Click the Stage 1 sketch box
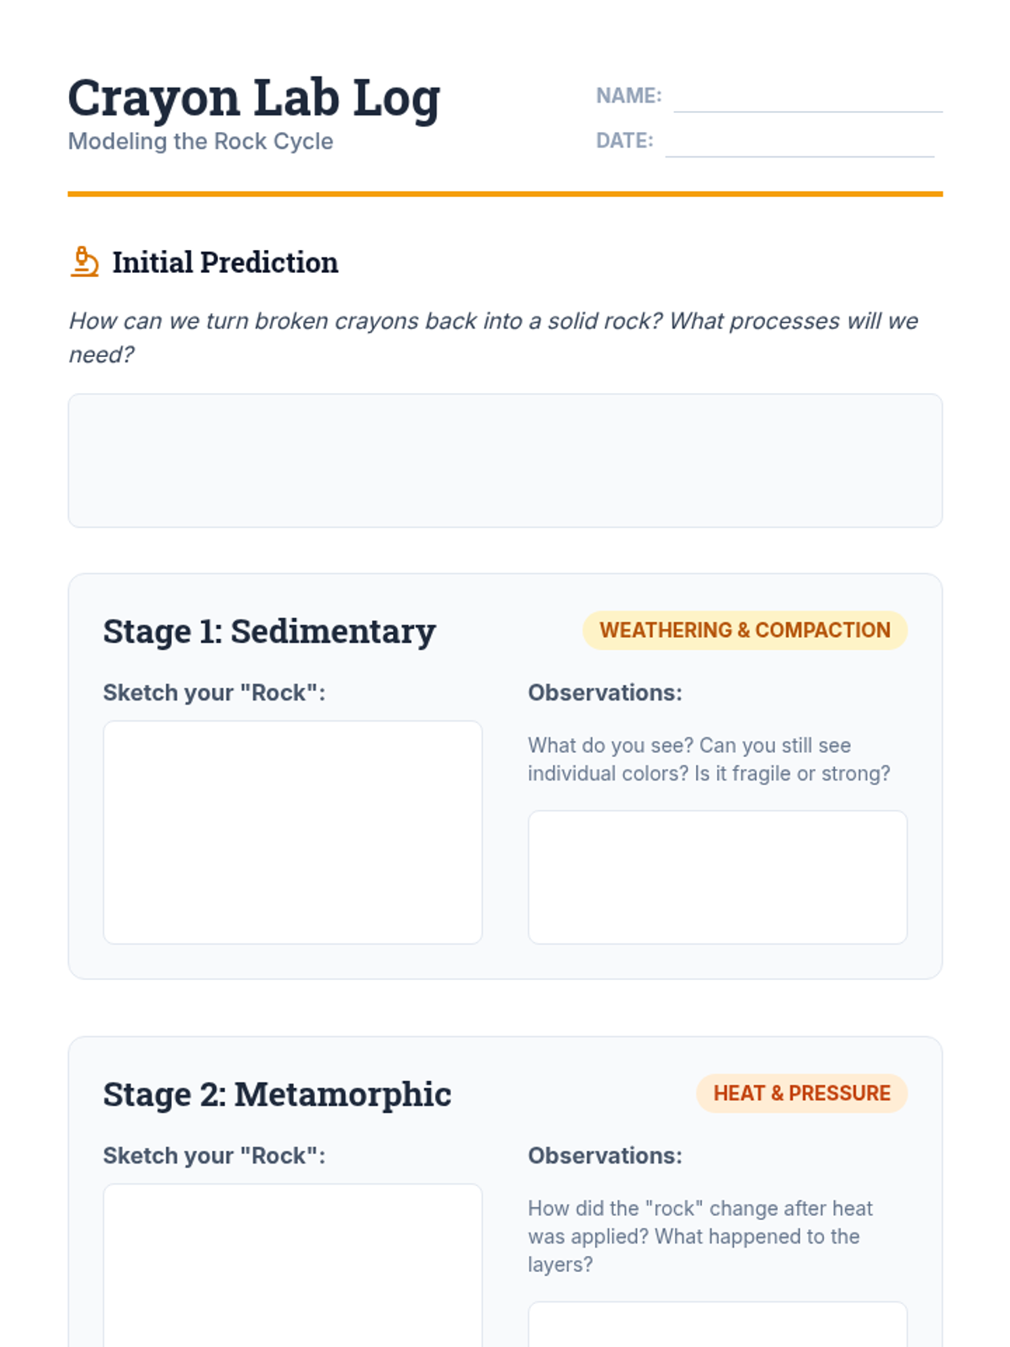 click(x=292, y=832)
